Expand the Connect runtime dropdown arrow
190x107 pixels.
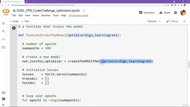[160, 21]
